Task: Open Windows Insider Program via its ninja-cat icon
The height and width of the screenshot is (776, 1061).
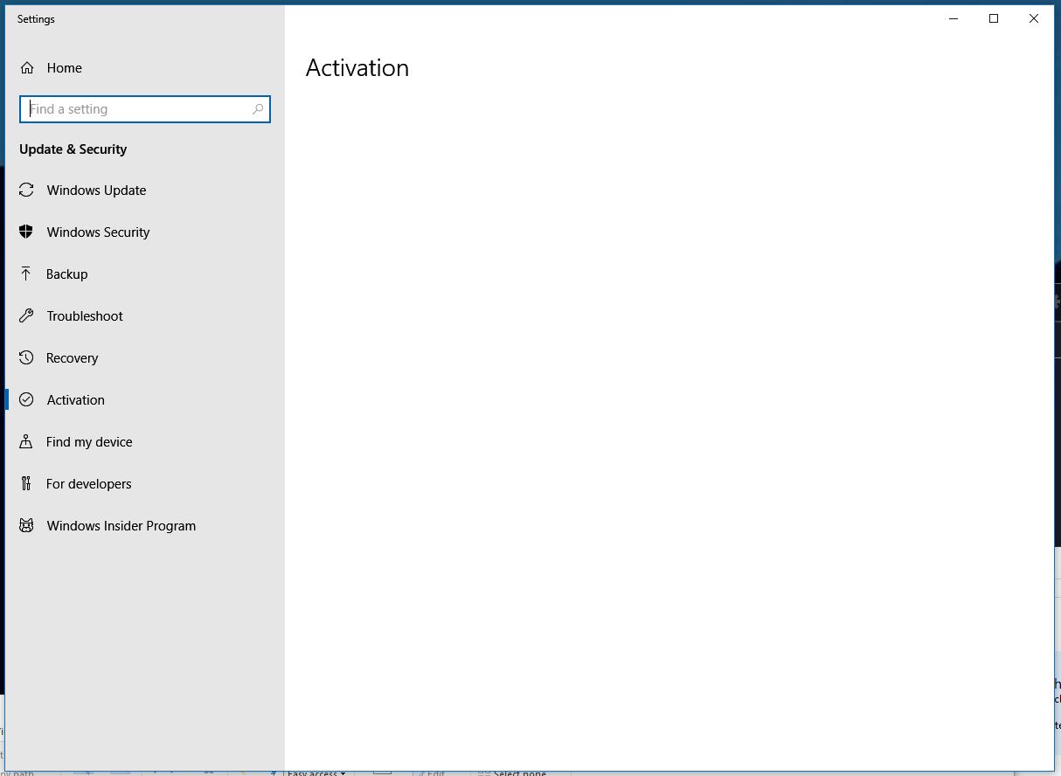Action: [27, 525]
